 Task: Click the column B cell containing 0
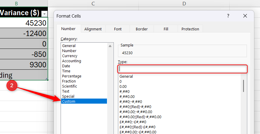24,44
